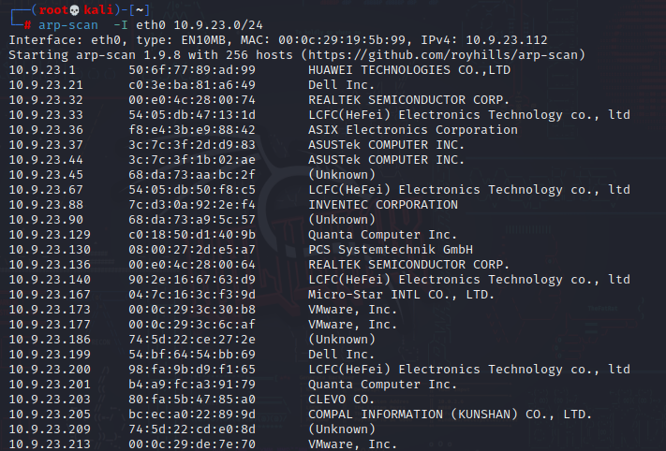Select IP address 10.9.23.213
Viewport: 666px width, 451px height.
point(50,444)
